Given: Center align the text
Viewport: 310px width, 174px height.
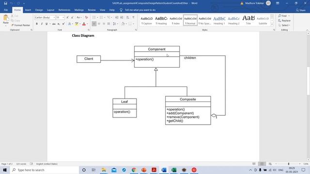Looking at the screenshot, I should click(x=99, y=24).
